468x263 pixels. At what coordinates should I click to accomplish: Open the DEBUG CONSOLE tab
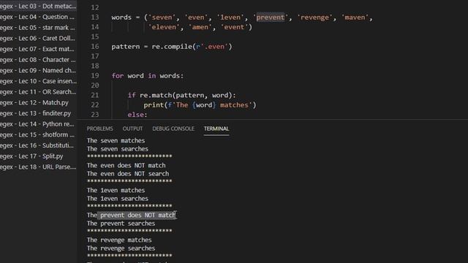[x=173, y=129]
